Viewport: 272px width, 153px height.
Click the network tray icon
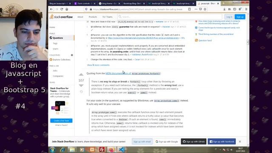coord(228,150)
